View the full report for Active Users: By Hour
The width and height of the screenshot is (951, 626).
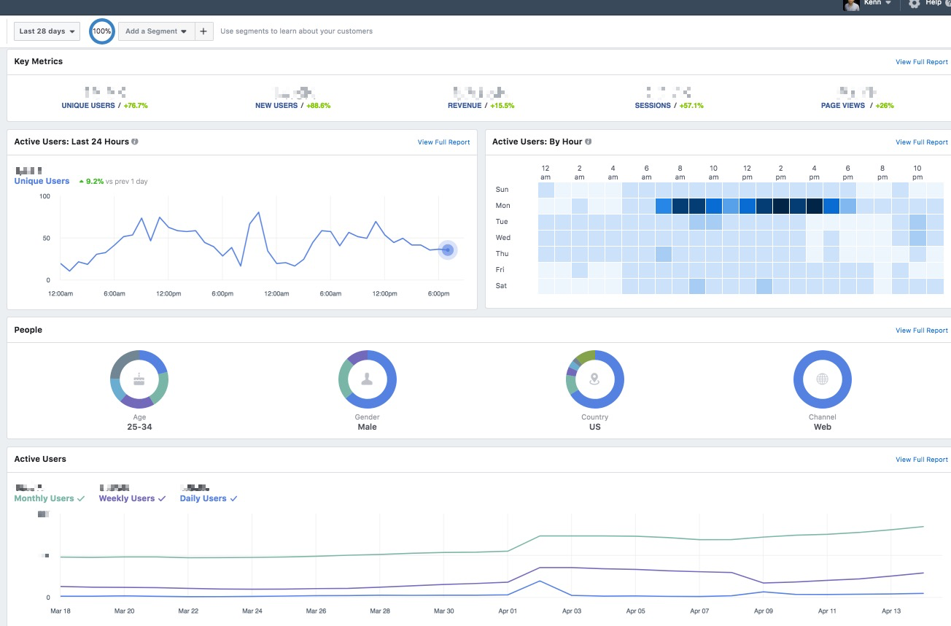tap(921, 142)
